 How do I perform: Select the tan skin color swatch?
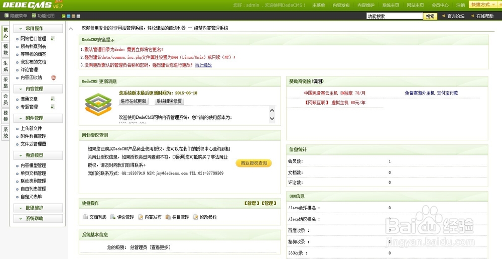point(73,16)
